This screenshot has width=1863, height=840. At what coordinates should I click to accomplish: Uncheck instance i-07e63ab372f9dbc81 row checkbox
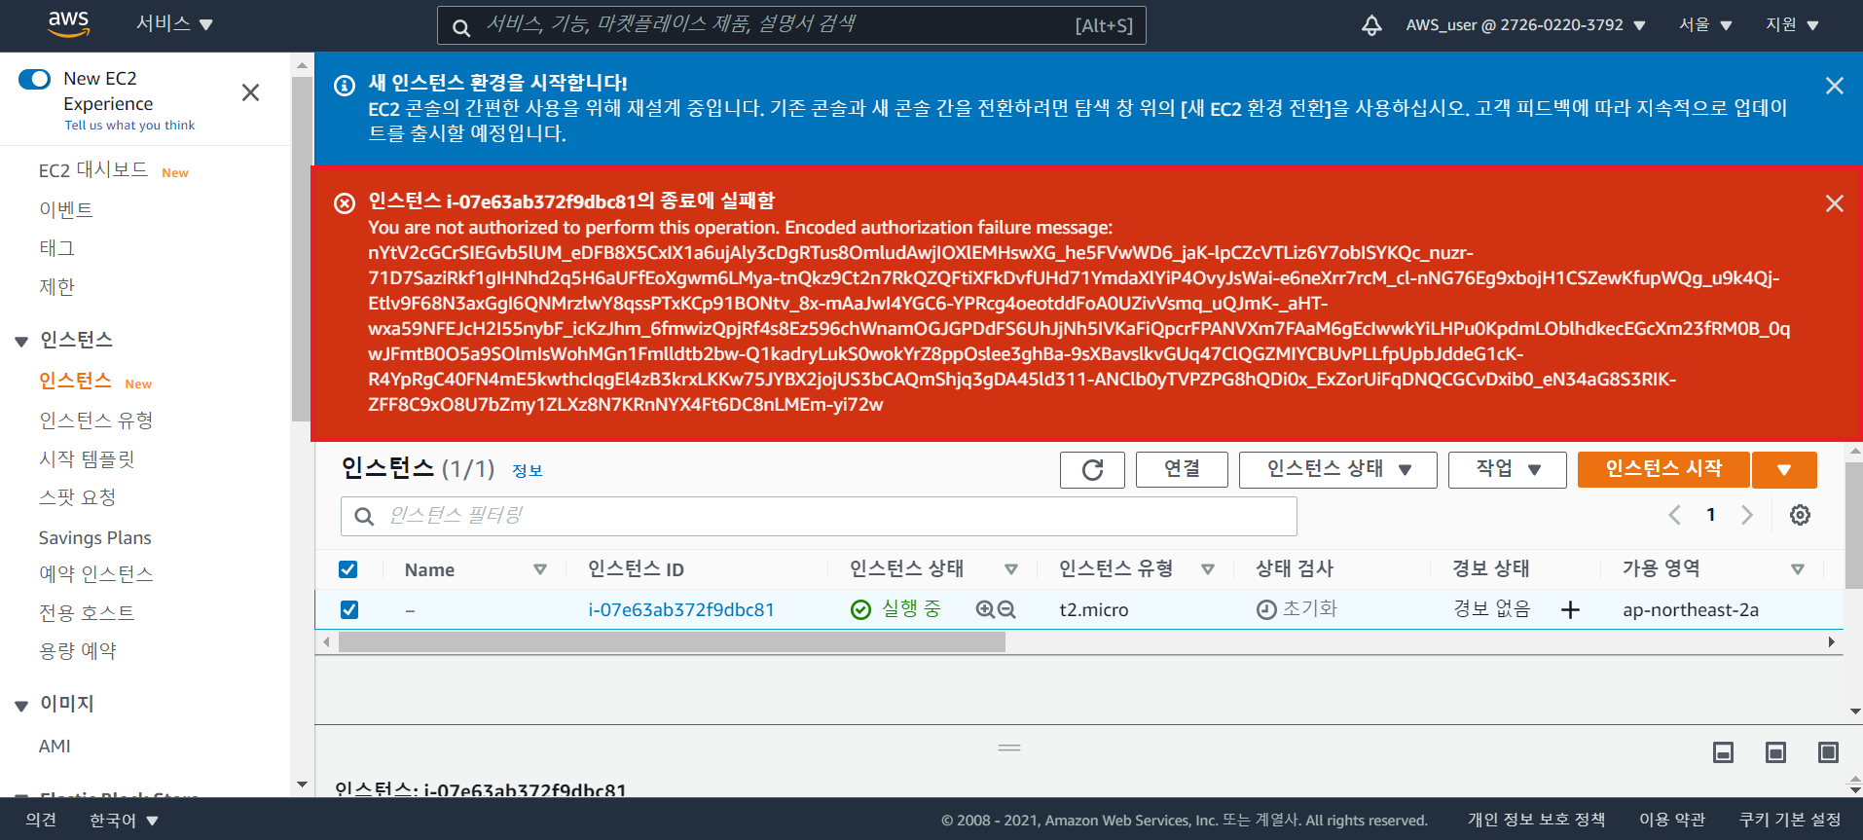coord(349,609)
